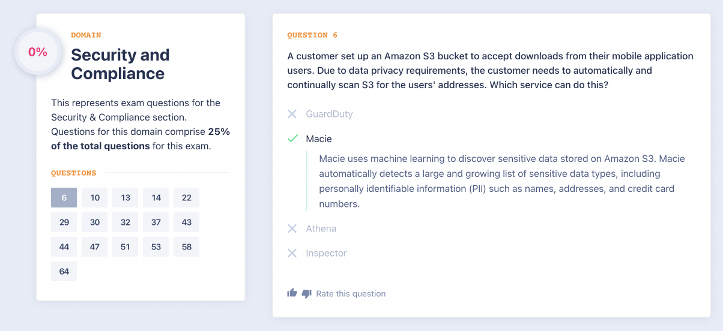The width and height of the screenshot is (723, 331).
Task: Click the green checkmark beside Macie
Action: [x=292, y=139]
